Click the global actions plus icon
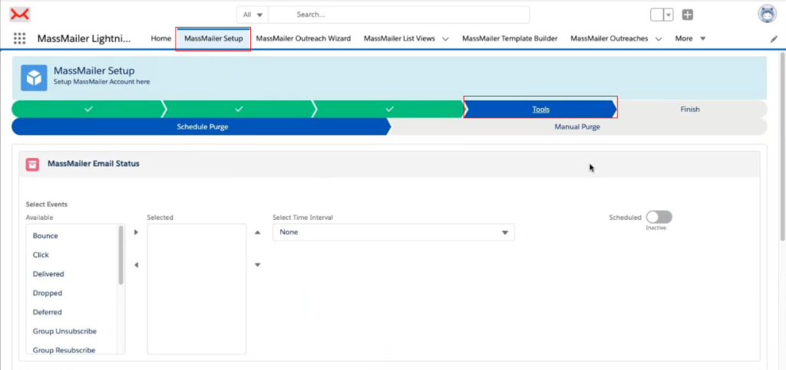The image size is (786, 370). click(x=688, y=15)
